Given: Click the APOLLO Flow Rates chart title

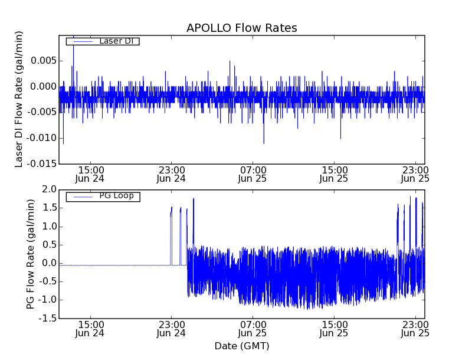Looking at the screenshot, I should 241,28.
